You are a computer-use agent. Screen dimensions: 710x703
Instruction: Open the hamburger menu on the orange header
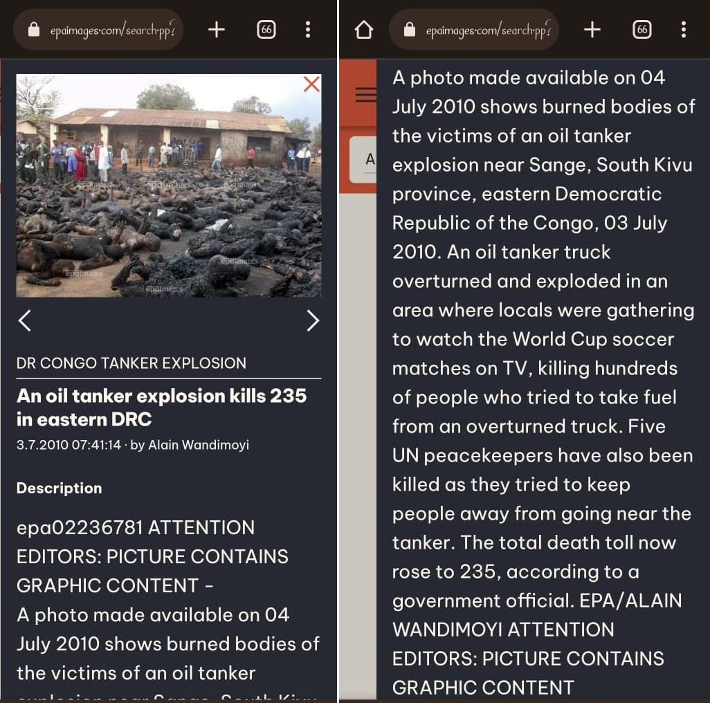[x=365, y=94]
